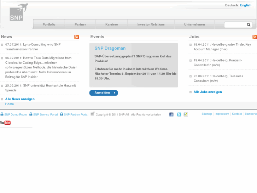Click bullet icon beside Alle Jobs anzeigen
This screenshot has width=257, height=193.
191,92
